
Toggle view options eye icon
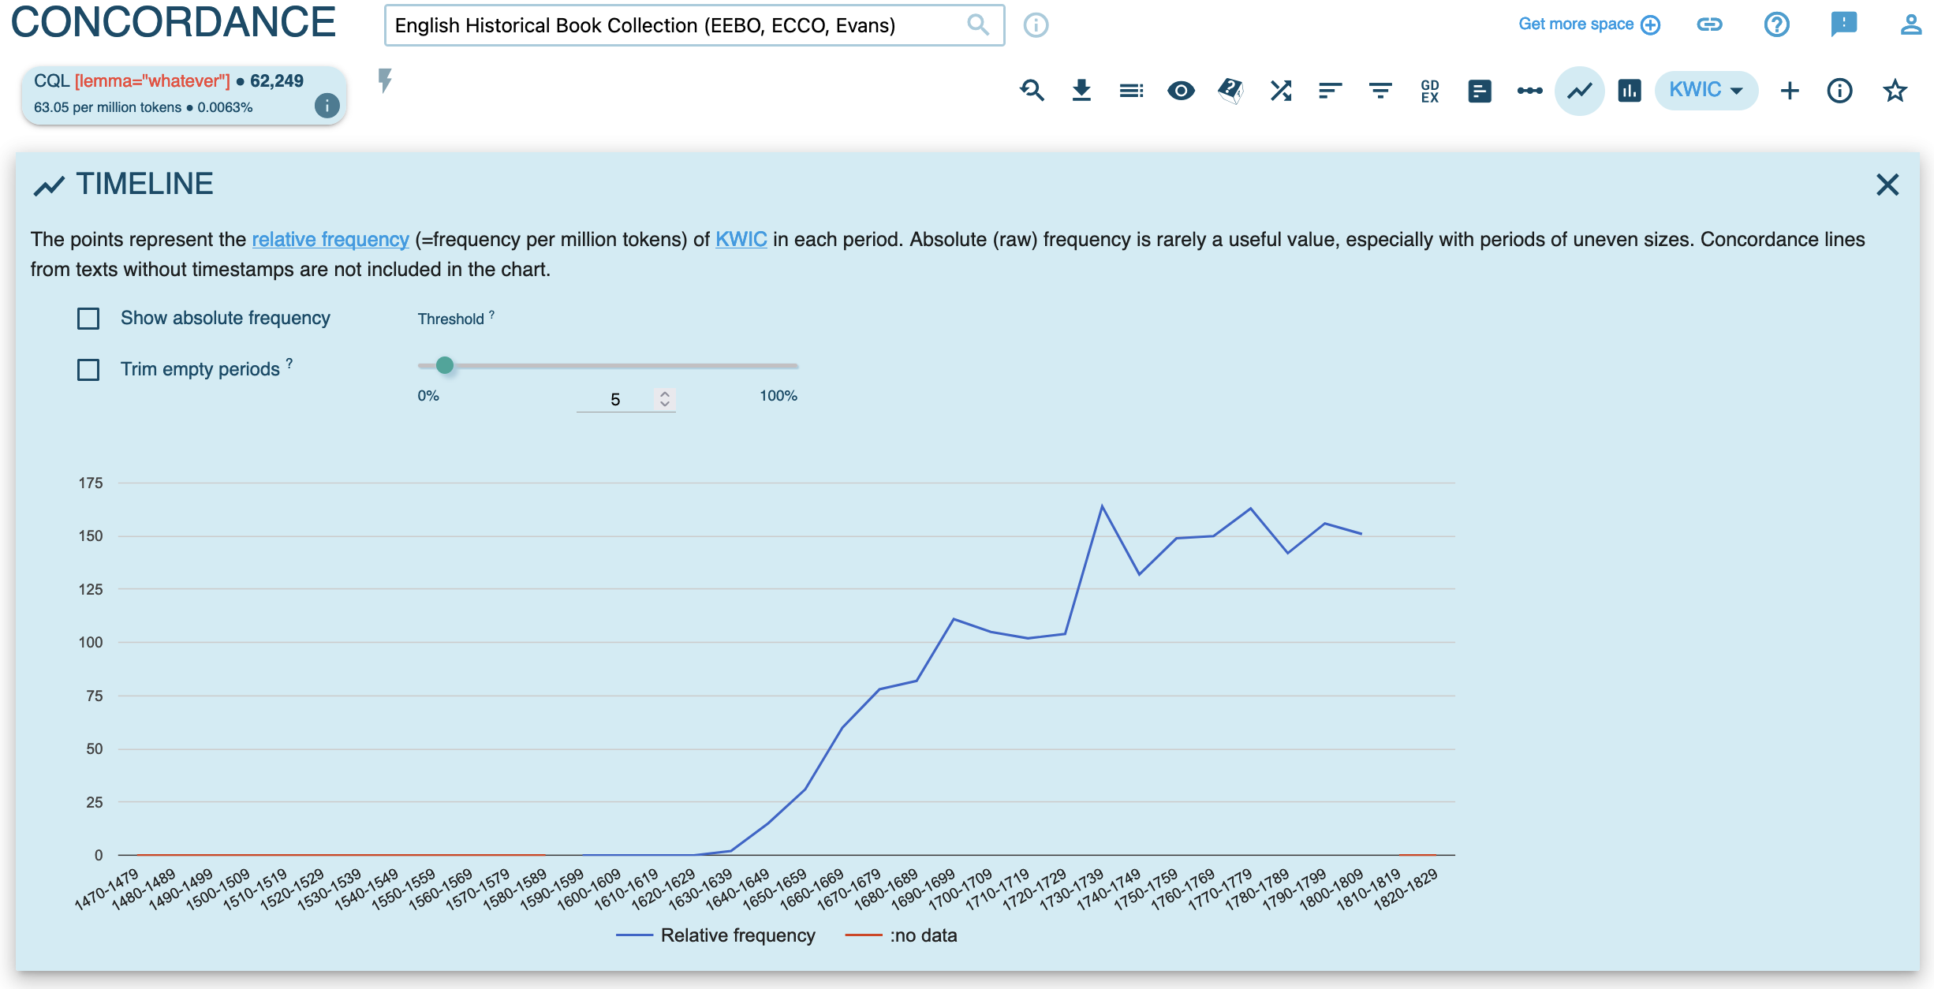(1181, 91)
